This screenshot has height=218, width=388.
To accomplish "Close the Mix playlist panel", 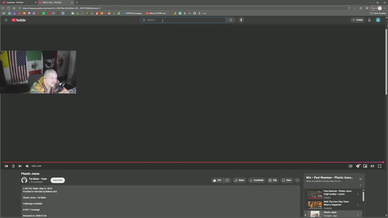I will point(360,179).
